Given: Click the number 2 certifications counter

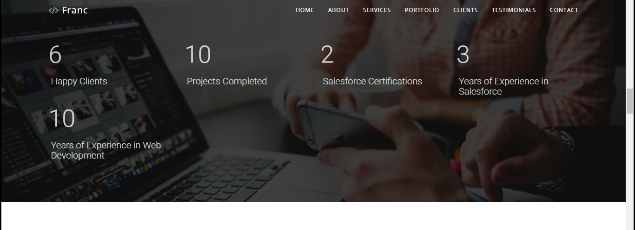Looking at the screenshot, I should [327, 55].
